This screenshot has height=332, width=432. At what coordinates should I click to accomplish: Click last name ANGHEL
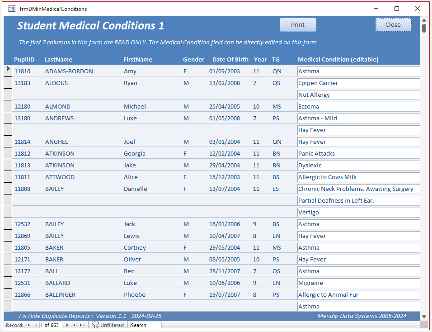click(56, 142)
